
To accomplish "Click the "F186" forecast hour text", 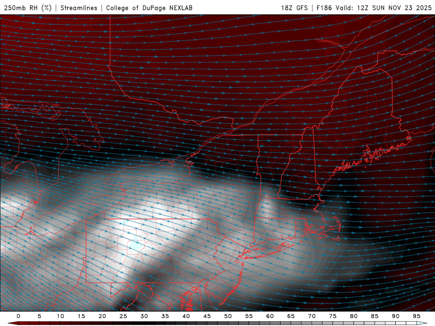I will [324, 8].
